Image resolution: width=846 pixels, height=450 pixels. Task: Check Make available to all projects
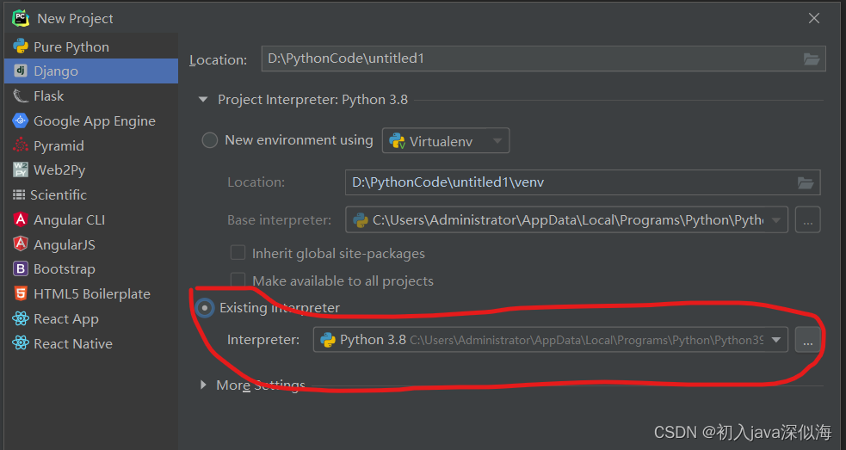coord(238,280)
